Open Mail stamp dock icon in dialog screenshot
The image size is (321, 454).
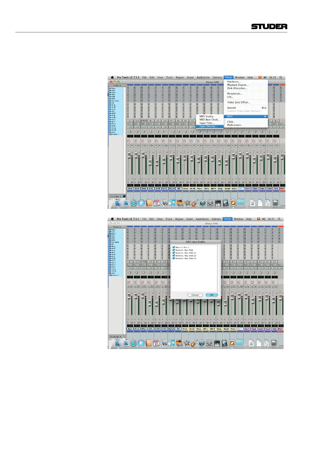pos(125,343)
